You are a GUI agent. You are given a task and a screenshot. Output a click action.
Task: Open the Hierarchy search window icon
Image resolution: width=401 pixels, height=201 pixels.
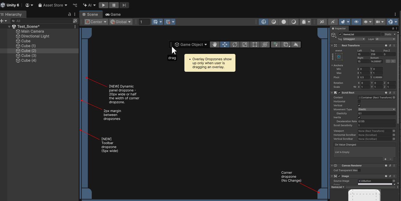point(75,21)
